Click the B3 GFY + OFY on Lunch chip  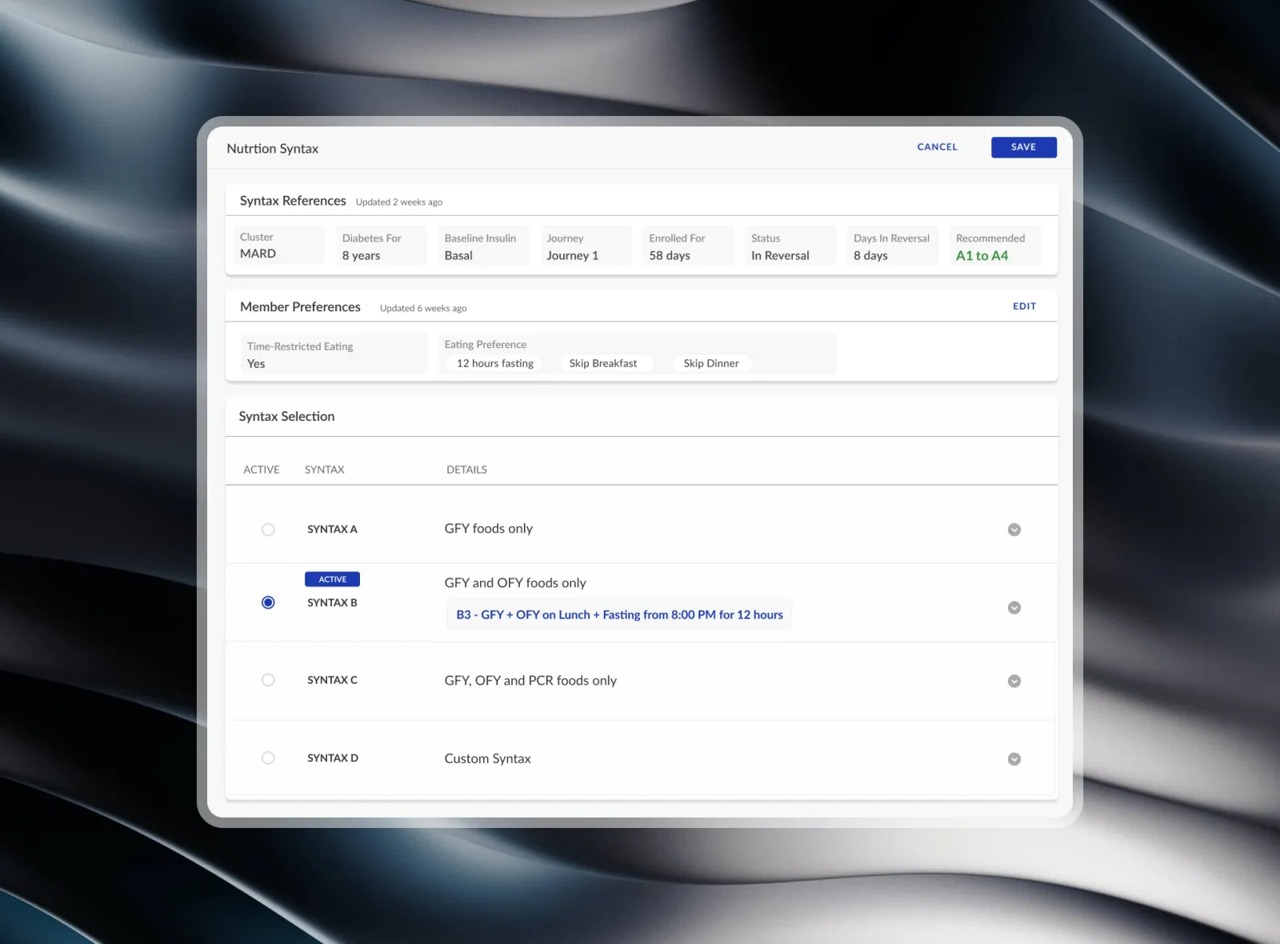pyautogui.click(x=619, y=614)
